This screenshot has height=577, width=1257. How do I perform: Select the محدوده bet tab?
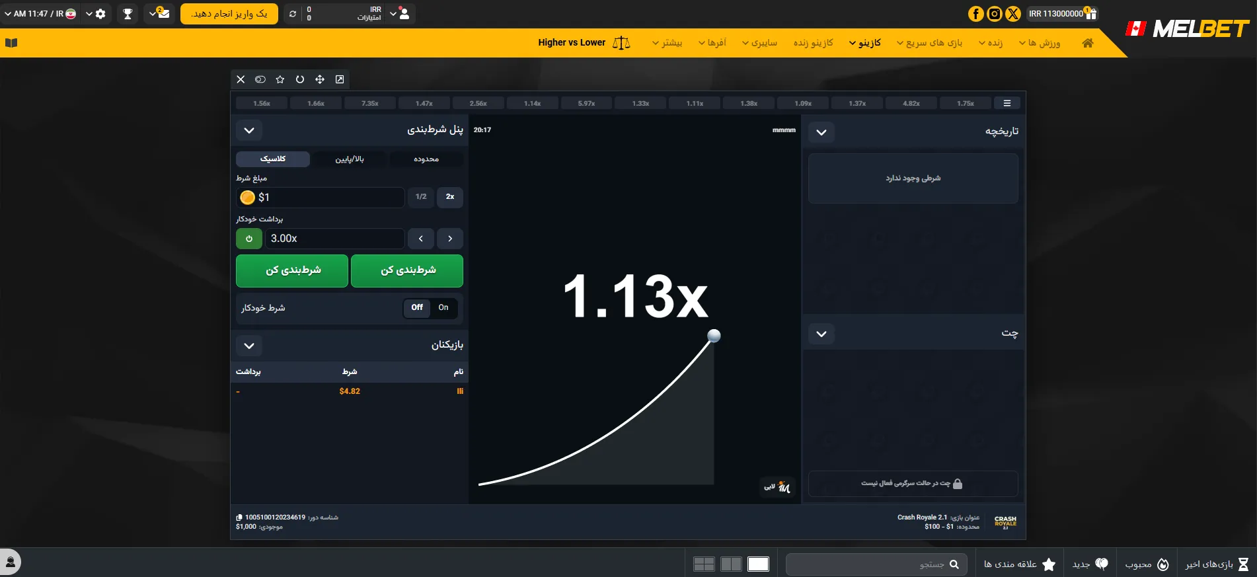coord(426,159)
